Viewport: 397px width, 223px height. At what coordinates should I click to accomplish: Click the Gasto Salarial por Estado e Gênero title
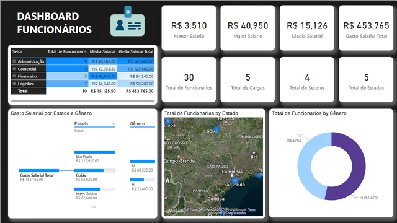[x=51, y=113]
